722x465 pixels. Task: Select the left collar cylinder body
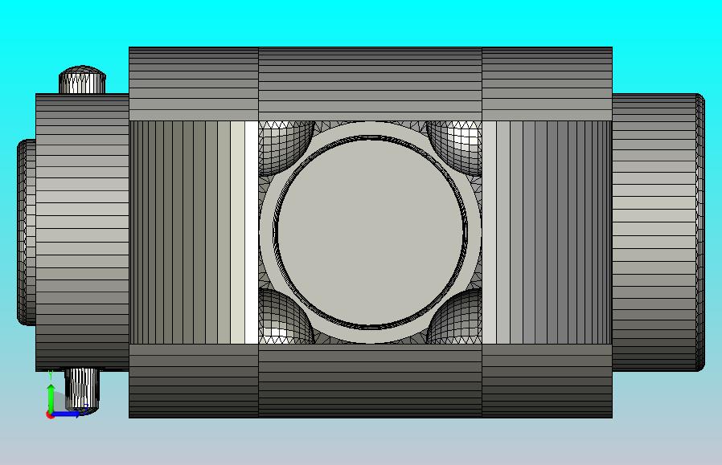82,232
